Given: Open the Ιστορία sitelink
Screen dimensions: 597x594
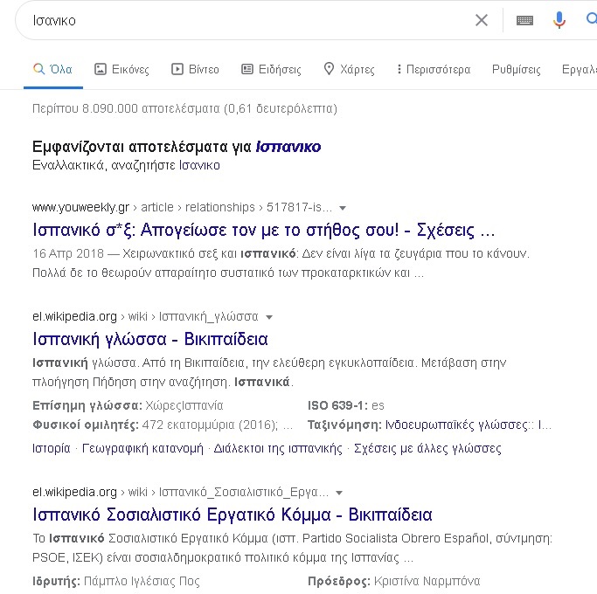Looking at the screenshot, I should (52, 448).
